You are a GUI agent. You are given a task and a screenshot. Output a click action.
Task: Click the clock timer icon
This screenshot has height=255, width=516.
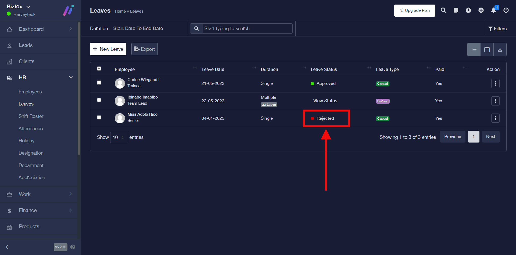tap(468, 10)
